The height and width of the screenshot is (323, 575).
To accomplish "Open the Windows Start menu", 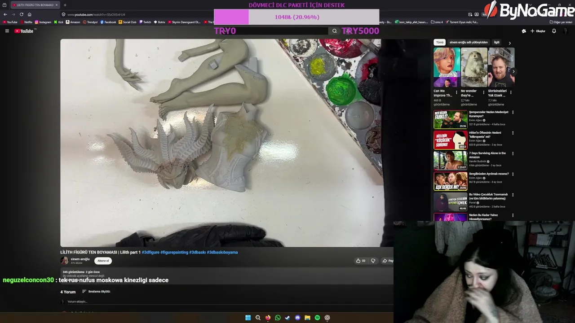I will click(248, 318).
